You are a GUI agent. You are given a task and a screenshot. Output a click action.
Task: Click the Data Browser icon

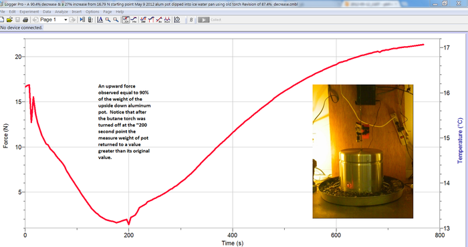pos(82,19)
